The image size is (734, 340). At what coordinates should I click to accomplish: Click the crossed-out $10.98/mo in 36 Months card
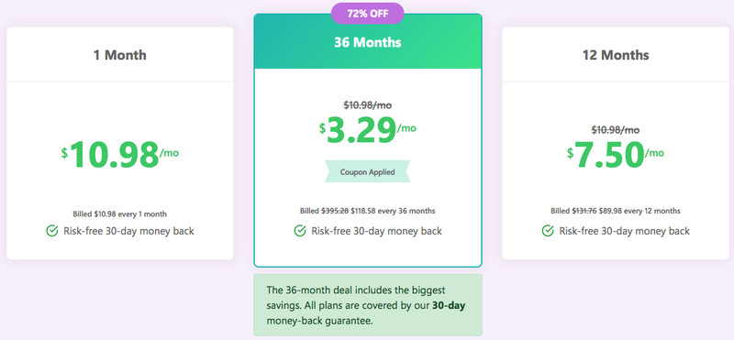point(368,105)
